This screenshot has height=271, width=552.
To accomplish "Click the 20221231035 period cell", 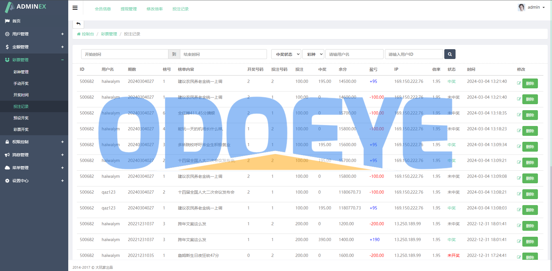I will pos(141,255).
